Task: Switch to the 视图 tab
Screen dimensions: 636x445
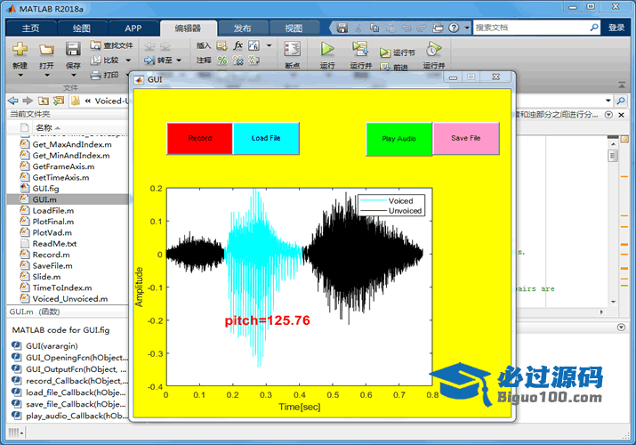Action: 294,28
